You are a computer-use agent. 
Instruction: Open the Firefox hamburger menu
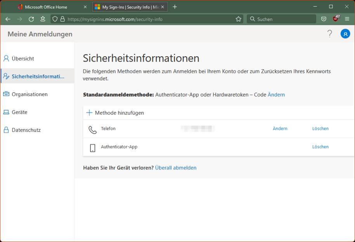(x=347, y=19)
